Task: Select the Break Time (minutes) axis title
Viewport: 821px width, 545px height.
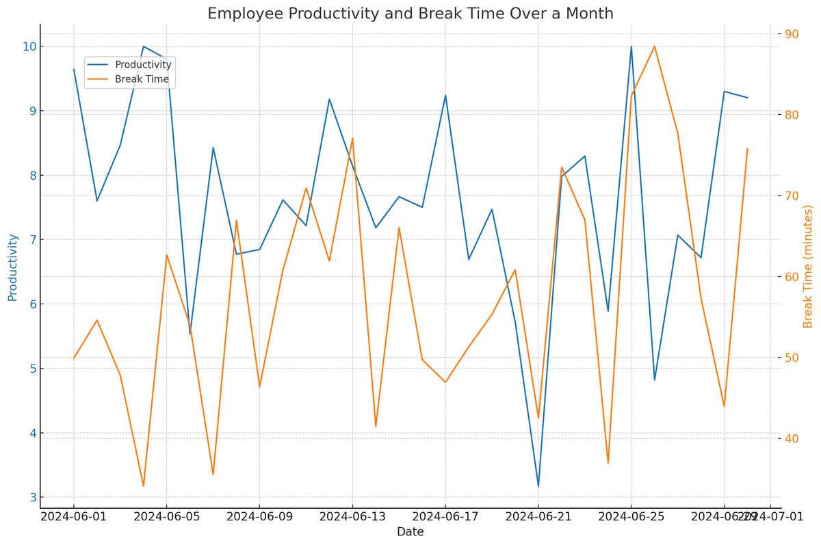Action: (808, 267)
